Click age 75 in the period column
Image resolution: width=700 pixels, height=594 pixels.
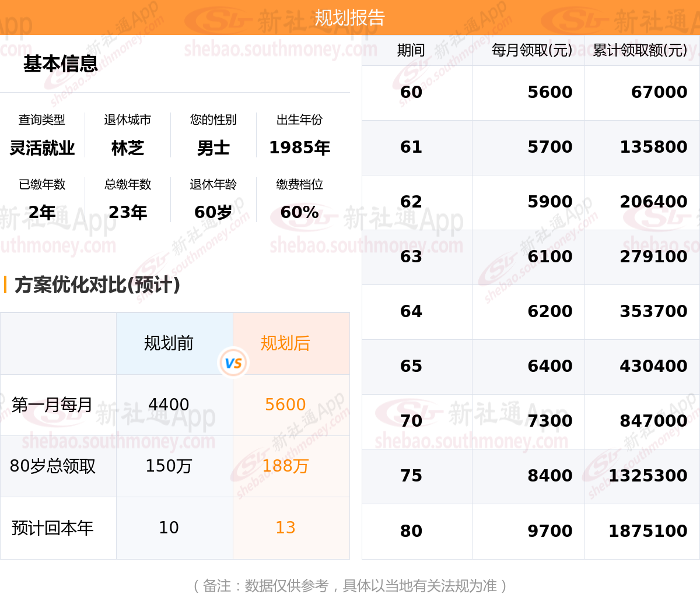(411, 476)
